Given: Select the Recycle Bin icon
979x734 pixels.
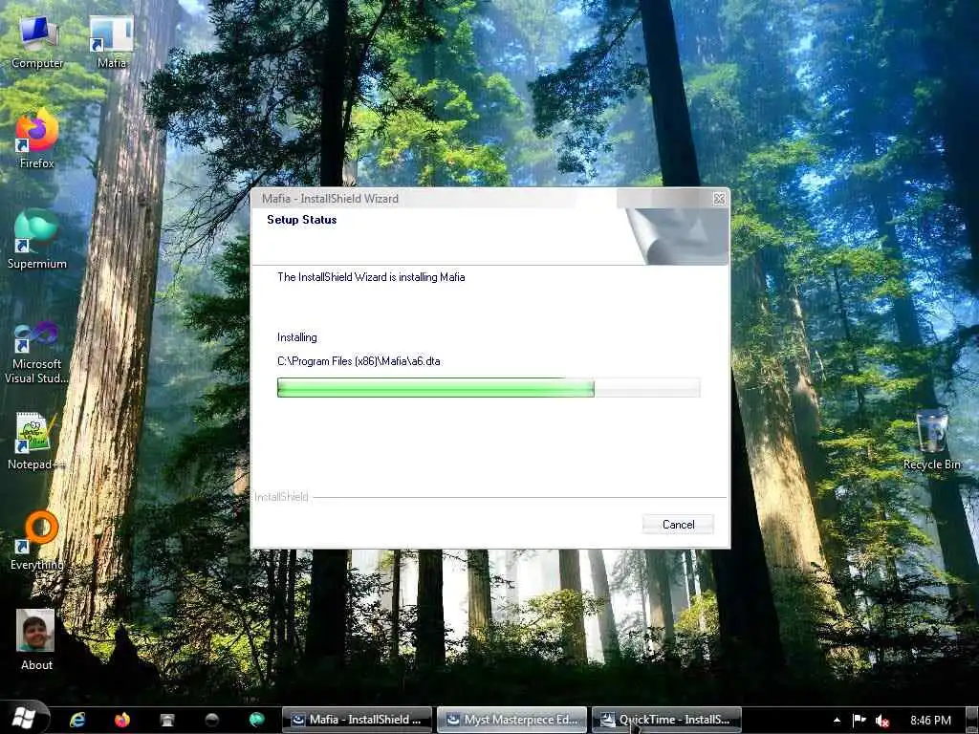Looking at the screenshot, I should [931, 440].
